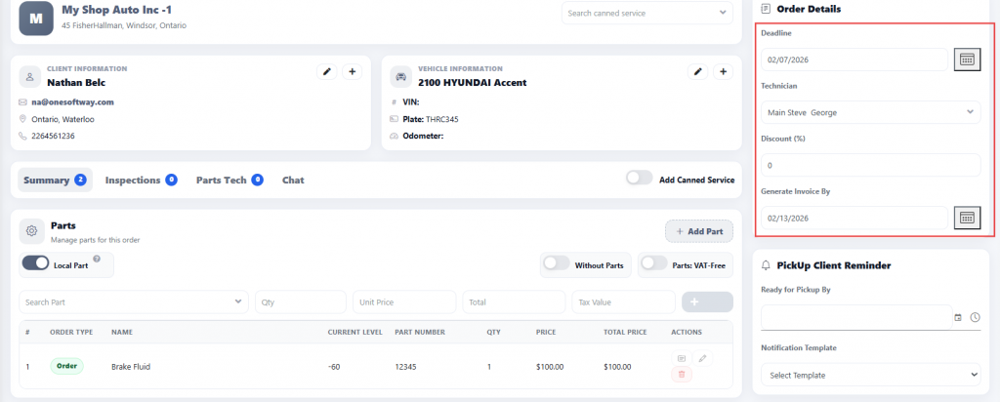
Task: Edit vehicle information with pencil icon
Action: tap(697, 71)
